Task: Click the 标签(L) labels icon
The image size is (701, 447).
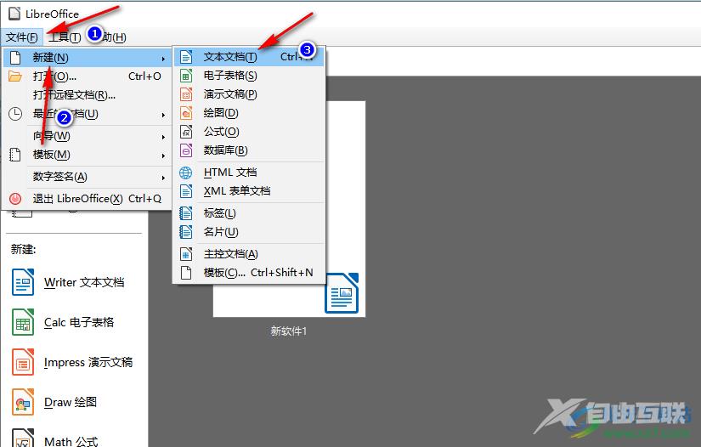Action: click(186, 213)
